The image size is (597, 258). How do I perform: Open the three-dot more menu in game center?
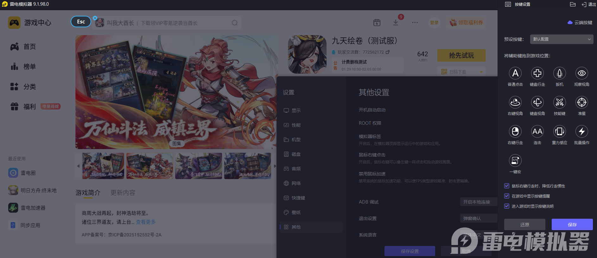pyautogui.click(x=415, y=22)
